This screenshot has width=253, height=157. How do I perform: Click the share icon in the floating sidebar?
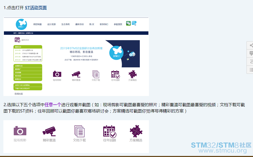tap(251, 45)
